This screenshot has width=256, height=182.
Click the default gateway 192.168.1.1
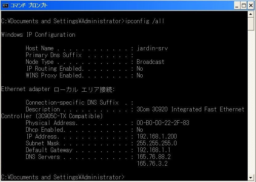pos(153,150)
